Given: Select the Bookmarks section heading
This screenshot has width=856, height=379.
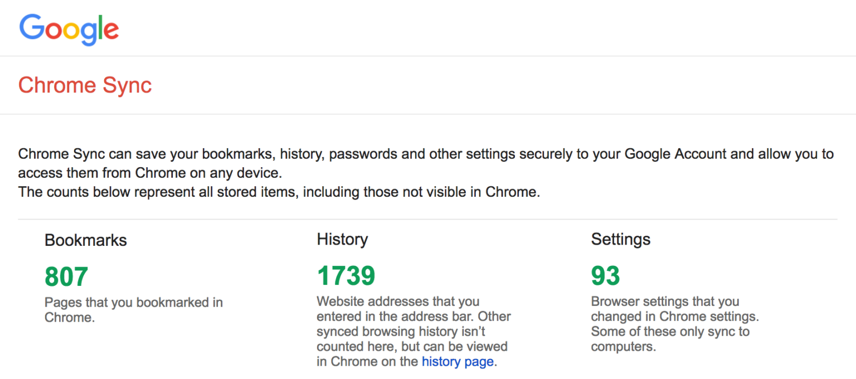Looking at the screenshot, I should (x=85, y=240).
